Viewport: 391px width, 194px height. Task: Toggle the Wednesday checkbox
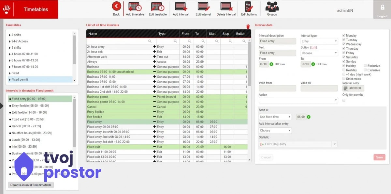pyautogui.click(x=344, y=44)
